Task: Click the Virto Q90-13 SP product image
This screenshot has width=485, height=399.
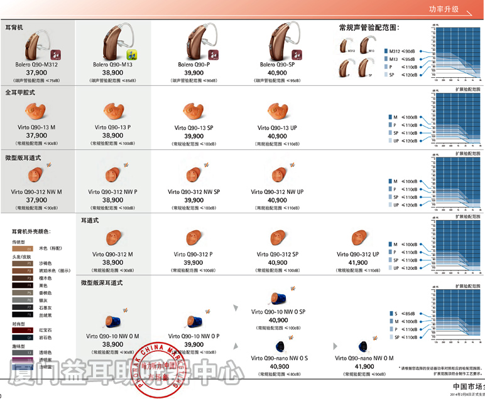Action: click(193, 111)
